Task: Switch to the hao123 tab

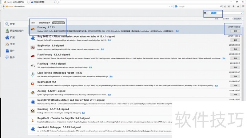Action: pos(15,2)
